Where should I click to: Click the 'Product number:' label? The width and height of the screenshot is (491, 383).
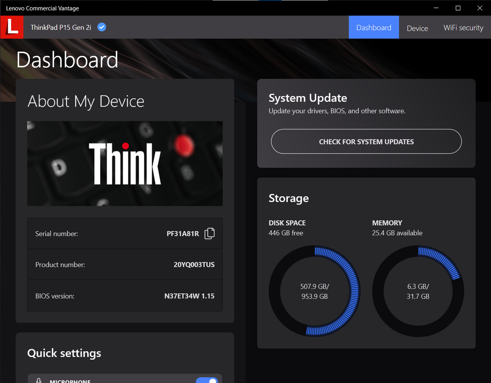tap(60, 265)
